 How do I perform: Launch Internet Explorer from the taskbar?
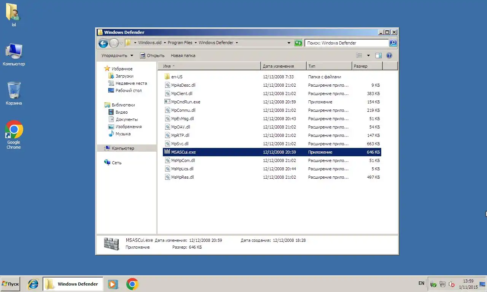(33, 284)
